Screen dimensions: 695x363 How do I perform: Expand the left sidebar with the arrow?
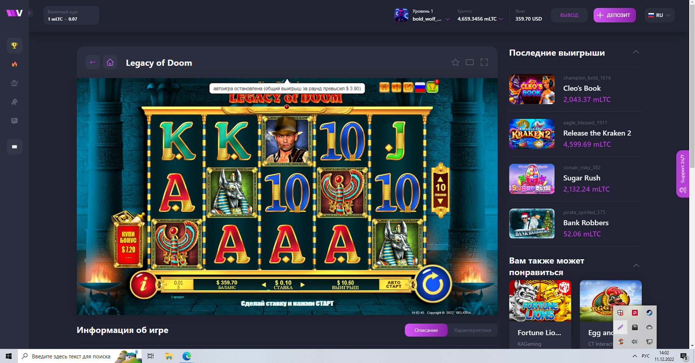(29, 13)
